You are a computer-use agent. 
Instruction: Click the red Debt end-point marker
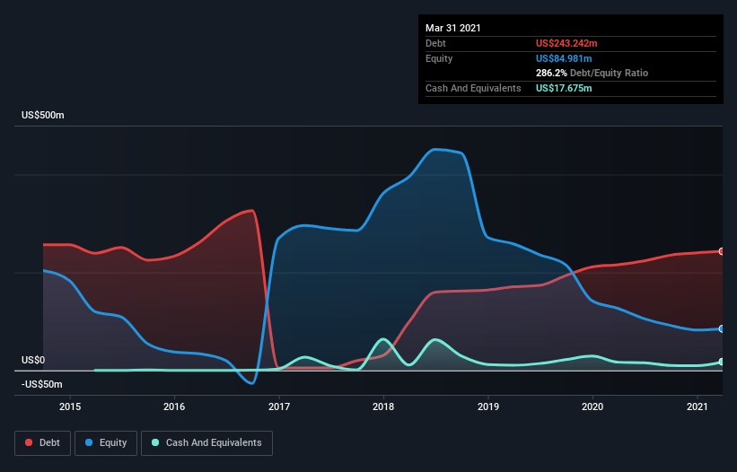[x=722, y=252]
